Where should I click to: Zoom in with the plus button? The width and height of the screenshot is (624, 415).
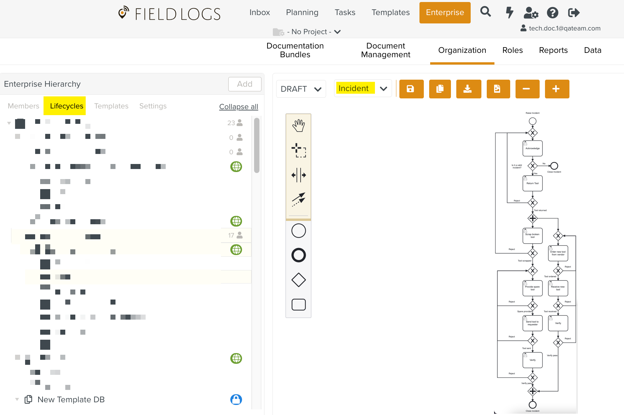557,89
